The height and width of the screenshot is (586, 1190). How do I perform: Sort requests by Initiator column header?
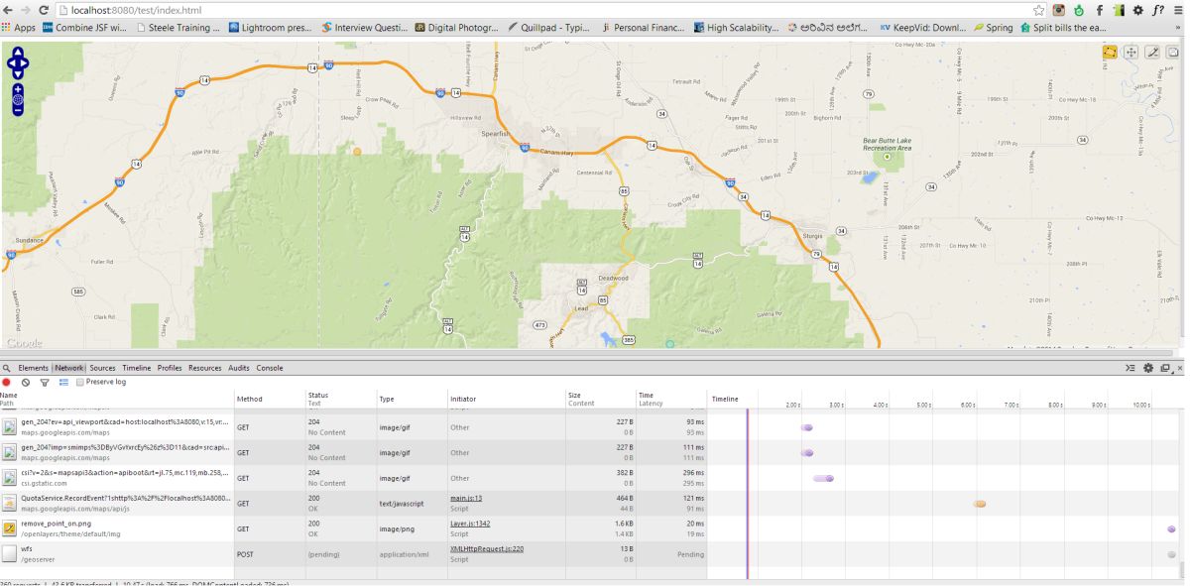(x=506, y=399)
